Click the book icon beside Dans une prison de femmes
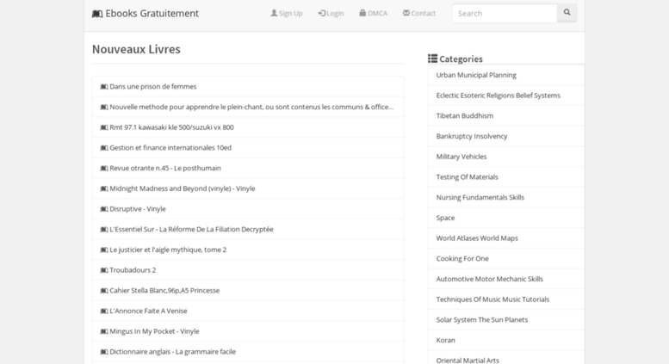This screenshot has width=669, height=364. (x=104, y=87)
